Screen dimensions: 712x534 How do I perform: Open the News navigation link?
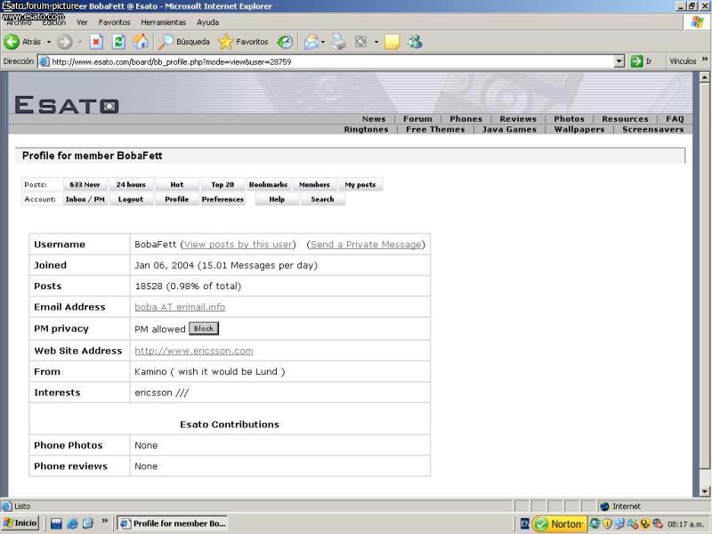point(374,118)
